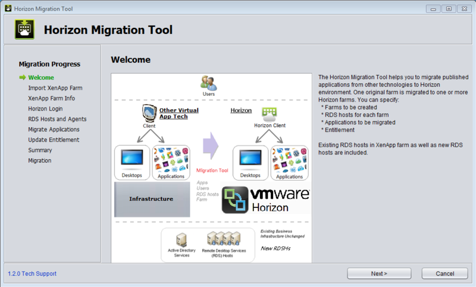Click the gray Infrastructure box

pos(152,199)
